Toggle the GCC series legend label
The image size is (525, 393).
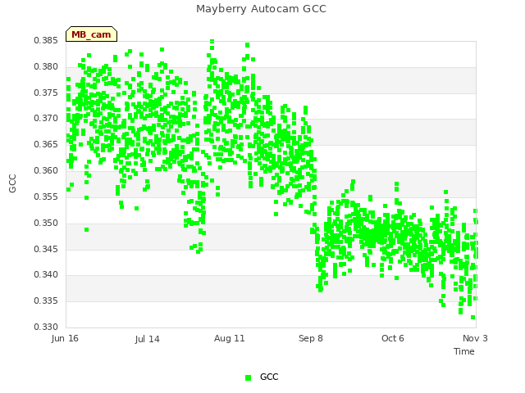click(x=269, y=377)
